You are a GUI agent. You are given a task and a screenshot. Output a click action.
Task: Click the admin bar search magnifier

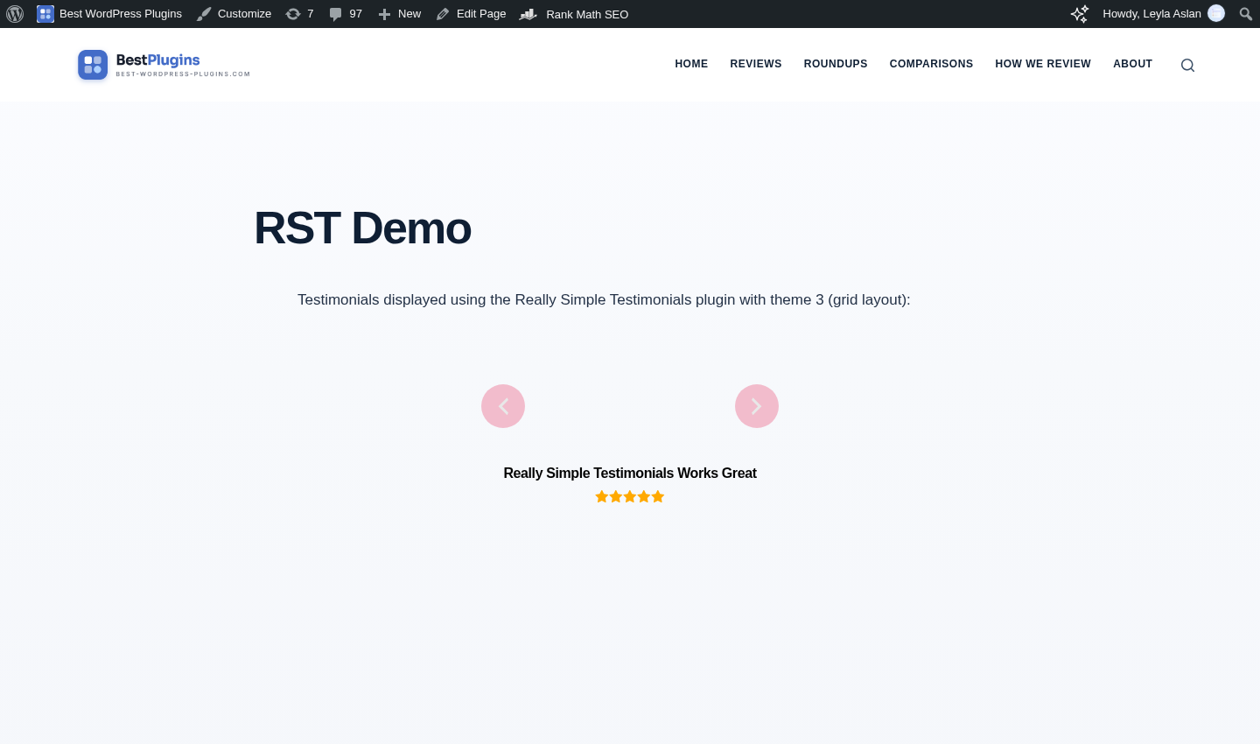[x=1245, y=14]
